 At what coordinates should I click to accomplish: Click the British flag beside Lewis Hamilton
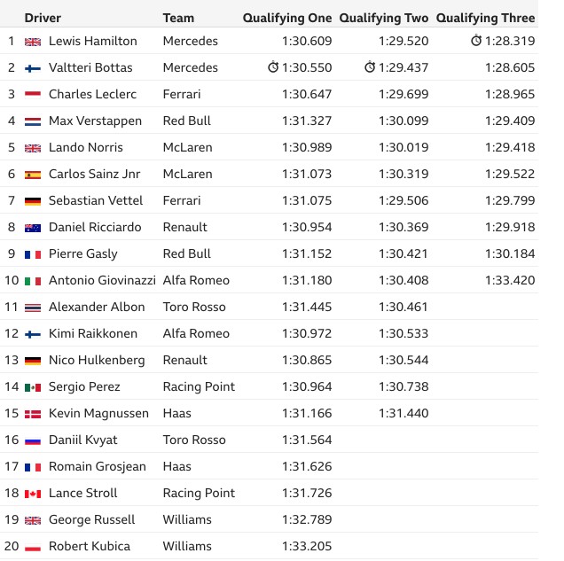tap(33, 42)
